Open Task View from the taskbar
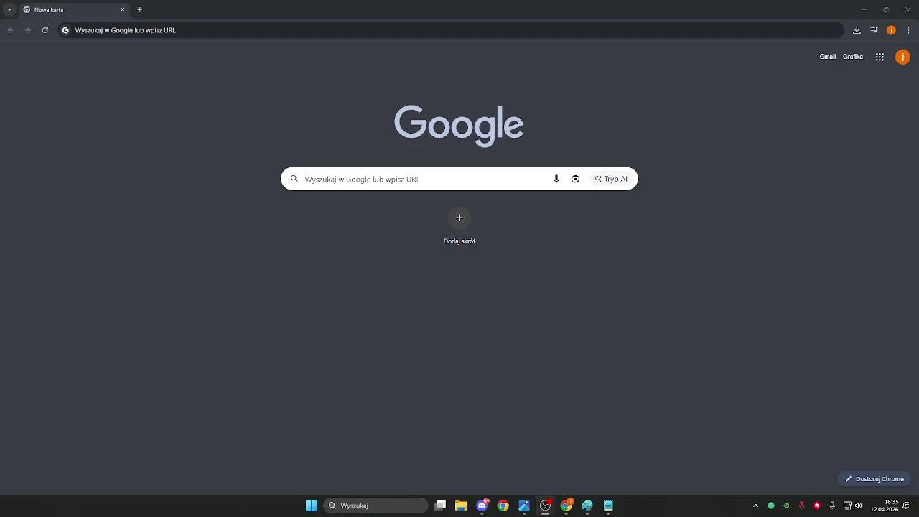This screenshot has width=919, height=517. [440, 506]
